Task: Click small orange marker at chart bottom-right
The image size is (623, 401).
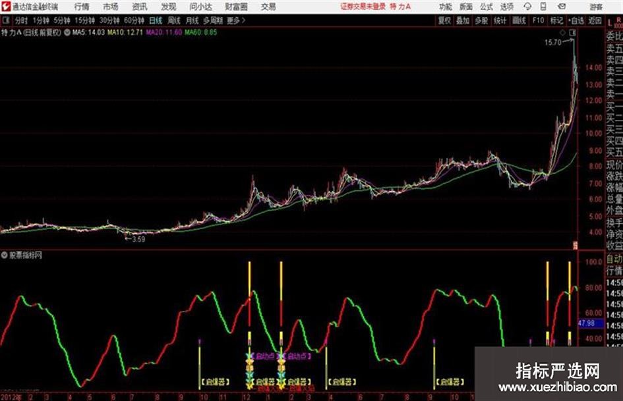Action: coord(574,246)
